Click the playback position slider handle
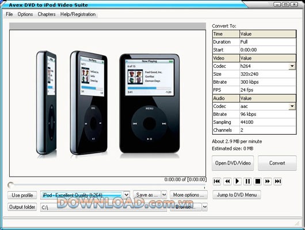The height and width of the screenshot is (230, 305). pos(10,185)
